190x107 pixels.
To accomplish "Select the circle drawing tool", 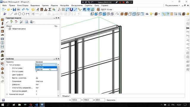I will click(x=20, y=14).
